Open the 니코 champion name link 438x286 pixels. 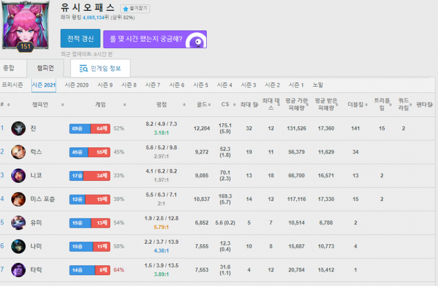36,176
